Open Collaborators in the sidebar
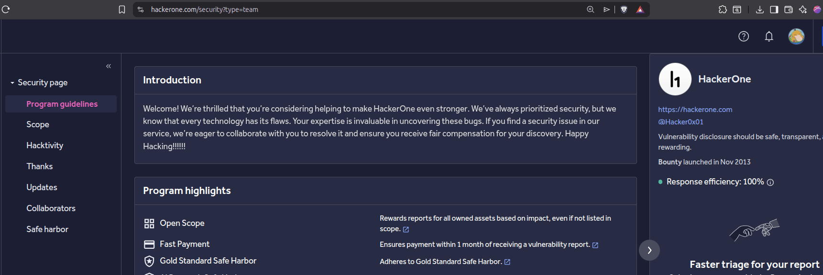Image resolution: width=823 pixels, height=275 pixels. [51, 208]
